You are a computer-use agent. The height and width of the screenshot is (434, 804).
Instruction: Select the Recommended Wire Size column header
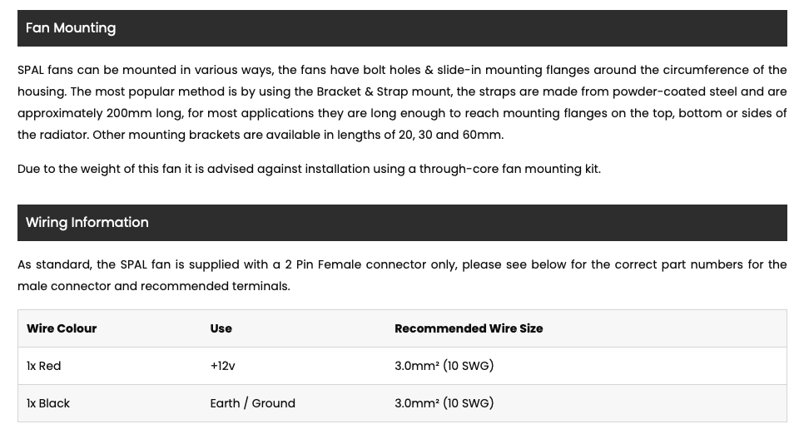point(469,328)
